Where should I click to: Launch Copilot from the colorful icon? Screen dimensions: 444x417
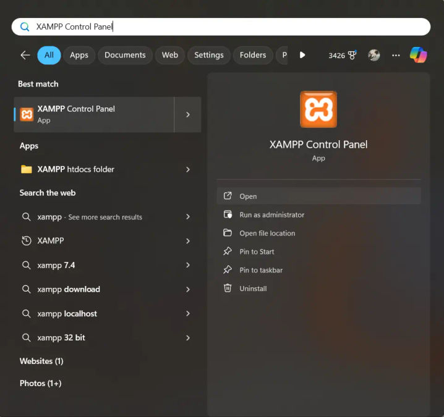point(419,55)
